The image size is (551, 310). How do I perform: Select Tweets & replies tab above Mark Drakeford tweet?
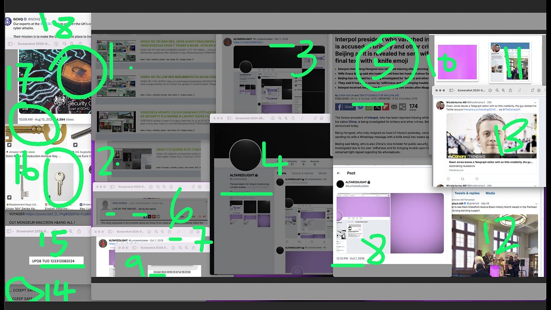coord(467,193)
